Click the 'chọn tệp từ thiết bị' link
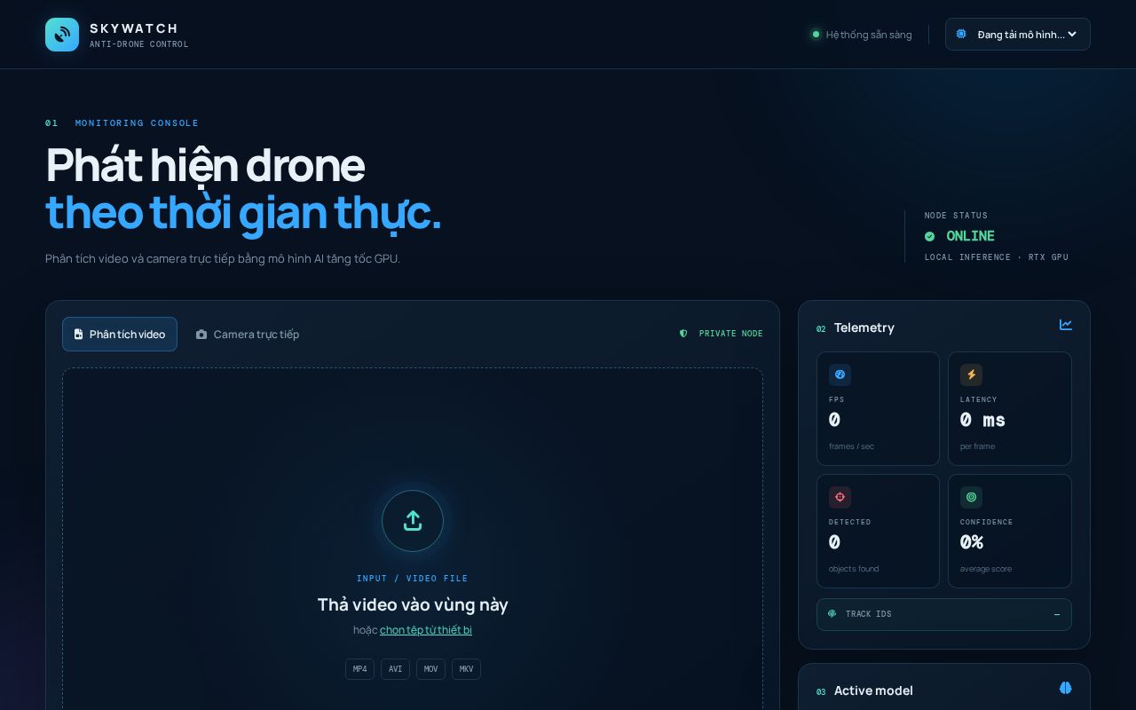This screenshot has width=1136, height=710. (426, 630)
